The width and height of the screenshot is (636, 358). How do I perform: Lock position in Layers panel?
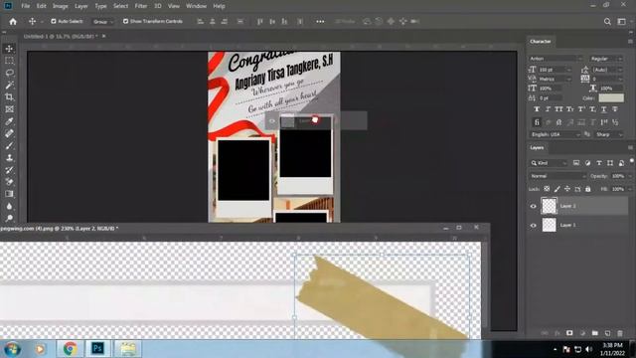pyautogui.click(x=567, y=189)
